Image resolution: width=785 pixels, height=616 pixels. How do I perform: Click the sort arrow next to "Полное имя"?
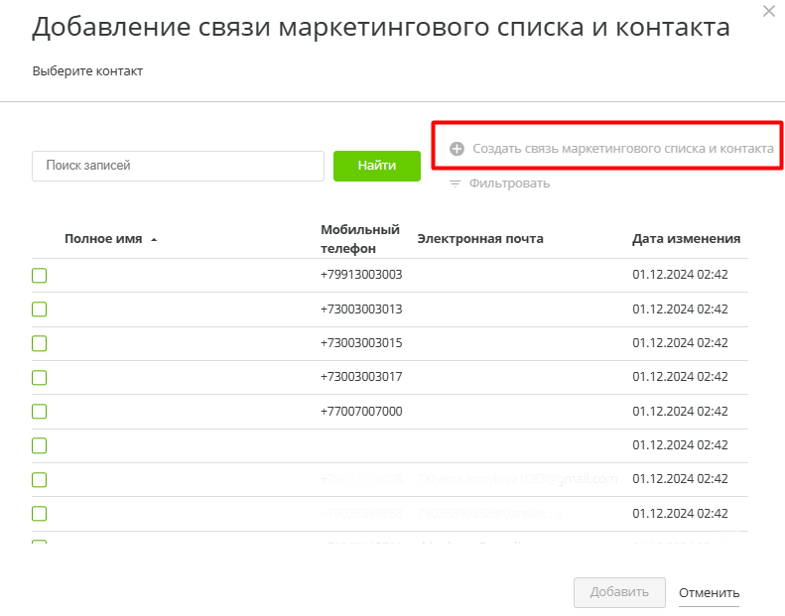tap(154, 240)
